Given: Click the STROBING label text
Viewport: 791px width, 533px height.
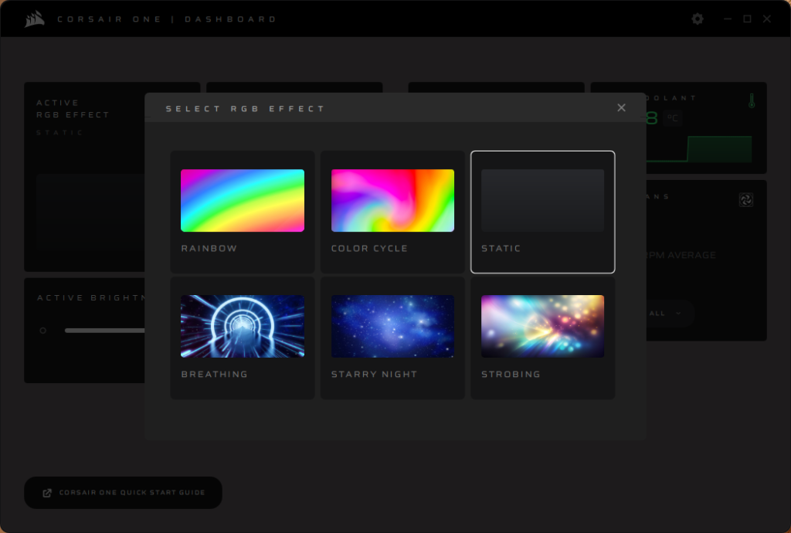Looking at the screenshot, I should (511, 374).
